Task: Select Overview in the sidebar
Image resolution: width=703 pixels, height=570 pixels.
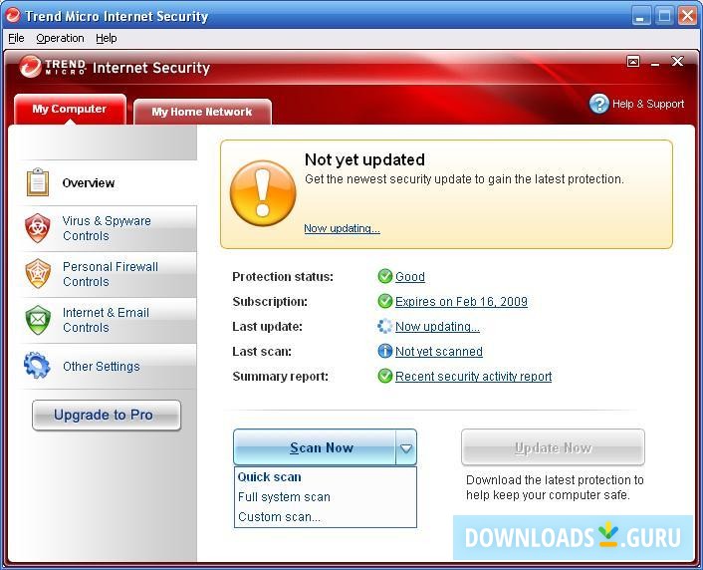Action: click(x=109, y=182)
